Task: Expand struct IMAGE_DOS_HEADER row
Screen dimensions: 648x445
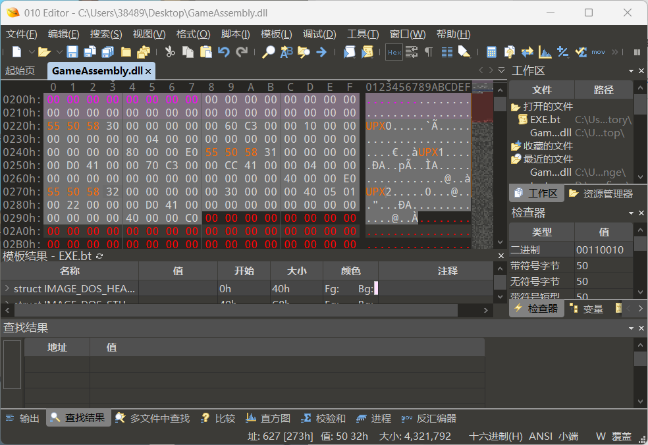Action: click(x=7, y=288)
